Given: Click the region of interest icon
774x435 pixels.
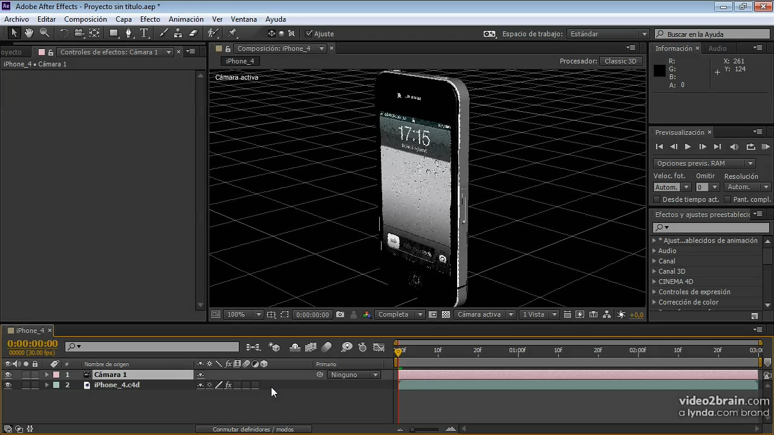Looking at the screenshot, I should tap(284, 315).
